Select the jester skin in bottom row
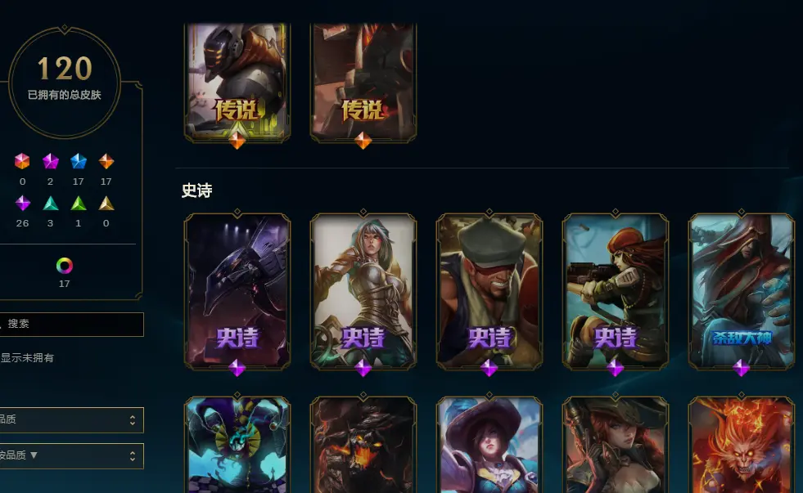Viewport: 803px width, 493px height. 237,445
